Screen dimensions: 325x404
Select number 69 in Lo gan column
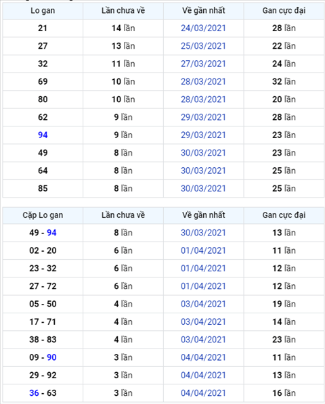(x=43, y=81)
